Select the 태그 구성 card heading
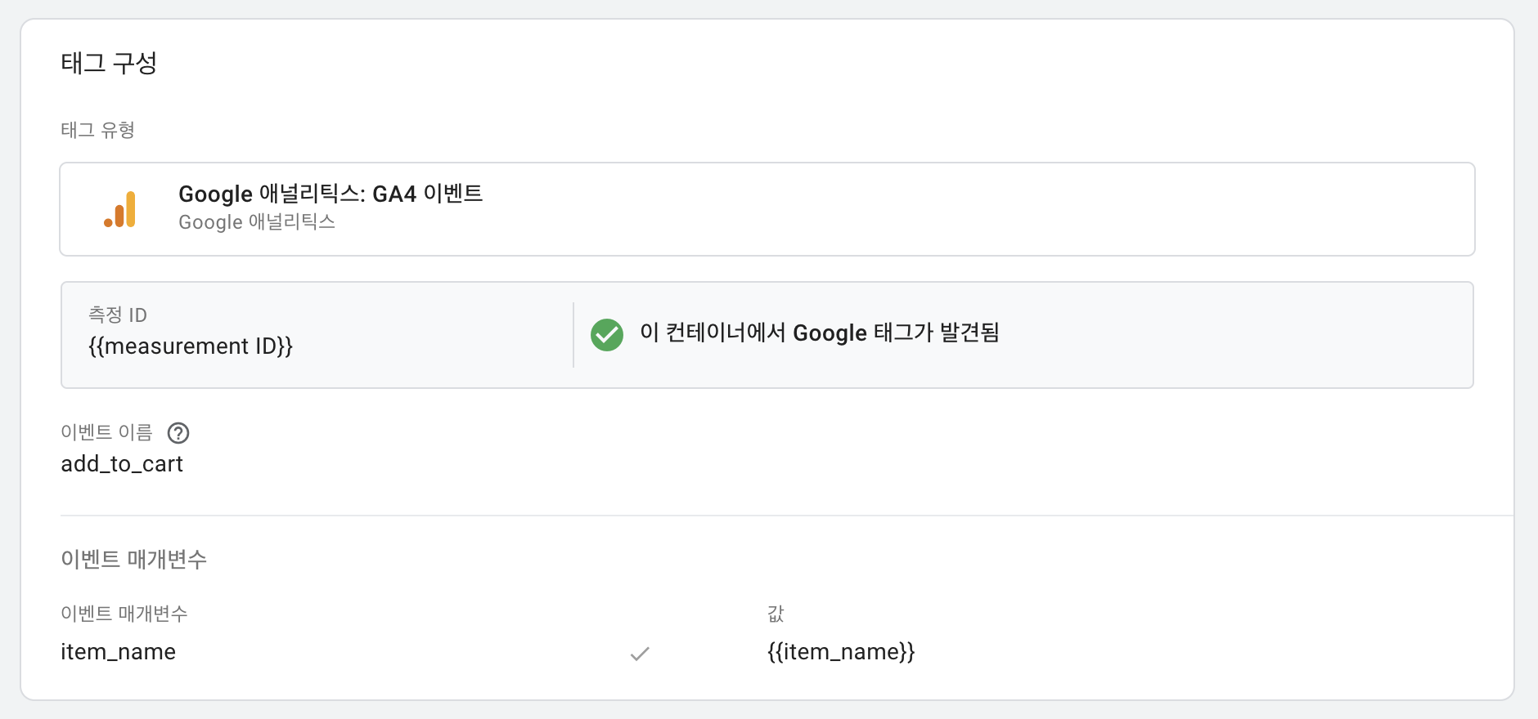 [109, 63]
